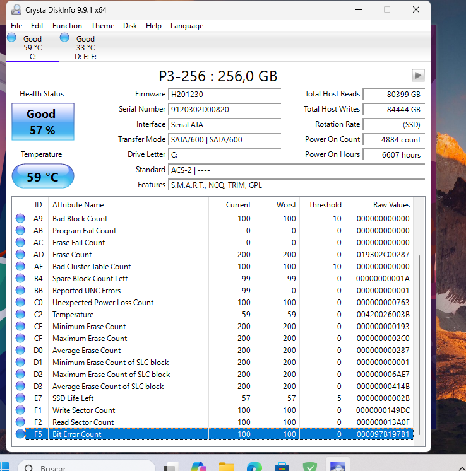Click the status icon for Bad Cluster Table Count

(20, 266)
